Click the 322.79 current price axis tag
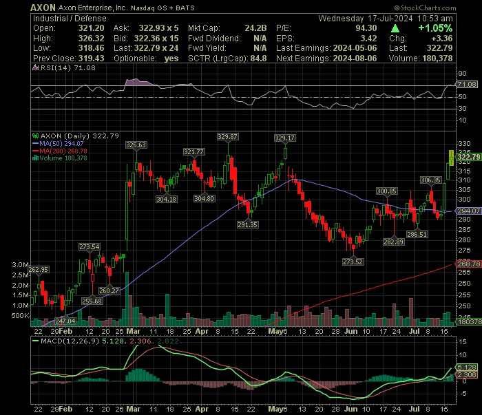 [x=468, y=158]
